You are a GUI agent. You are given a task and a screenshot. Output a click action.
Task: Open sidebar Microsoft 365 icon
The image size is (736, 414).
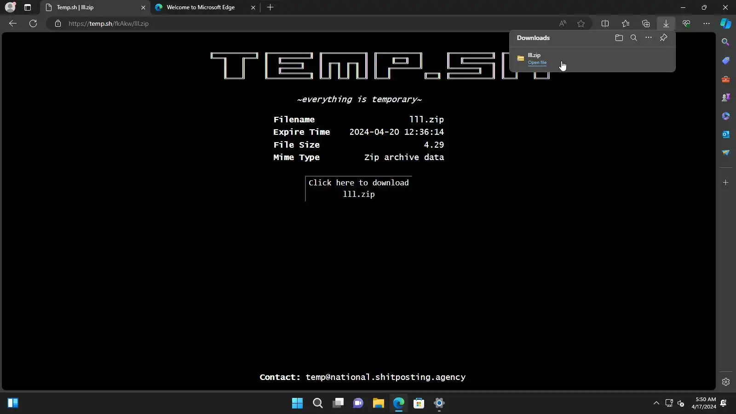point(726,116)
